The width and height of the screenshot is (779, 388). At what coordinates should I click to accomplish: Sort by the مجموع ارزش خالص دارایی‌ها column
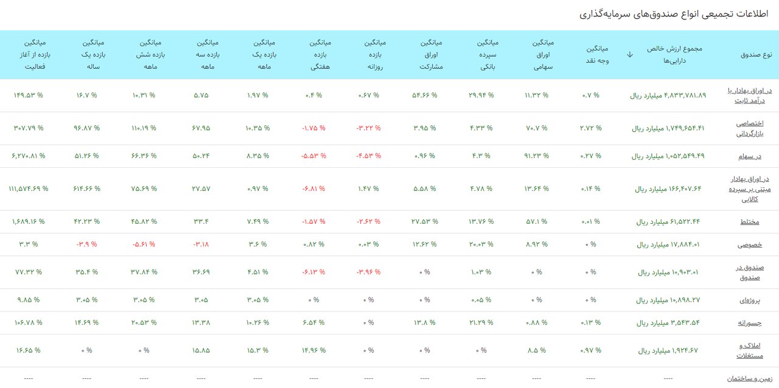(668, 54)
